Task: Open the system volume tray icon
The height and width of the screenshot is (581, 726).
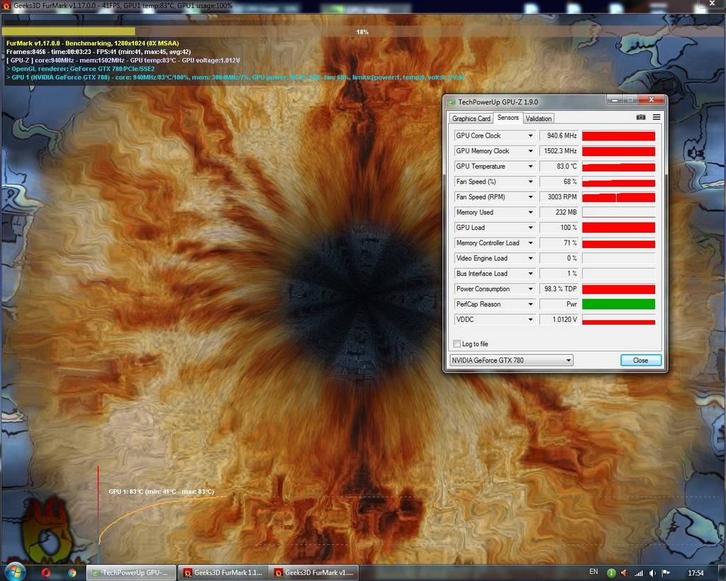Action: (652, 573)
